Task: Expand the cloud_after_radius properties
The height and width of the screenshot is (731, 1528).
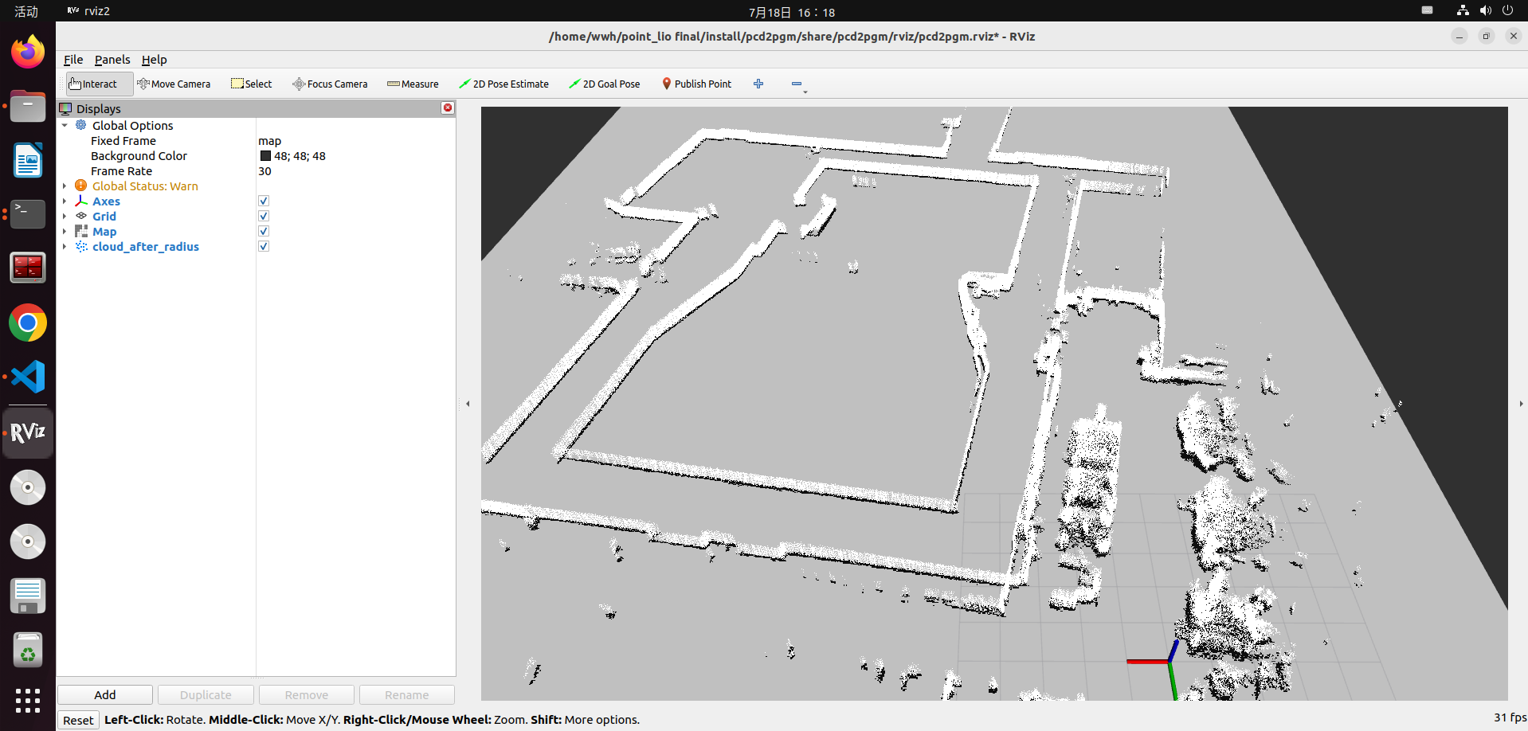Action: pyautogui.click(x=65, y=246)
